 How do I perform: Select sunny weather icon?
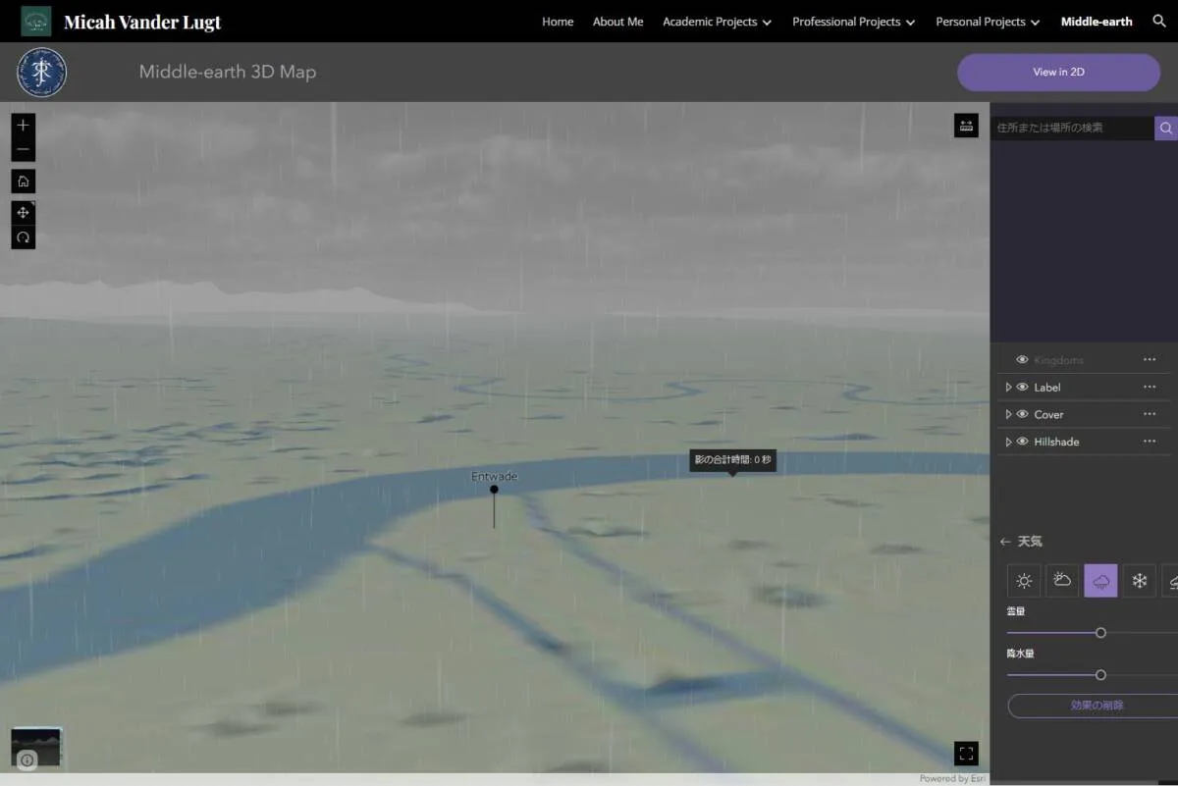[1024, 581]
